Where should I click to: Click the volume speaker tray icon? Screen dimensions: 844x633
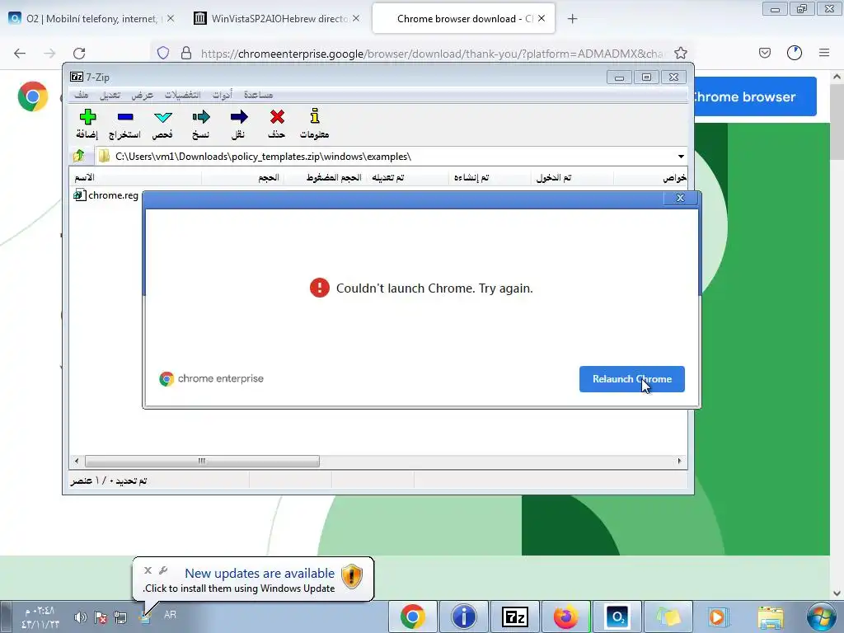pyautogui.click(x=80, y=617)
